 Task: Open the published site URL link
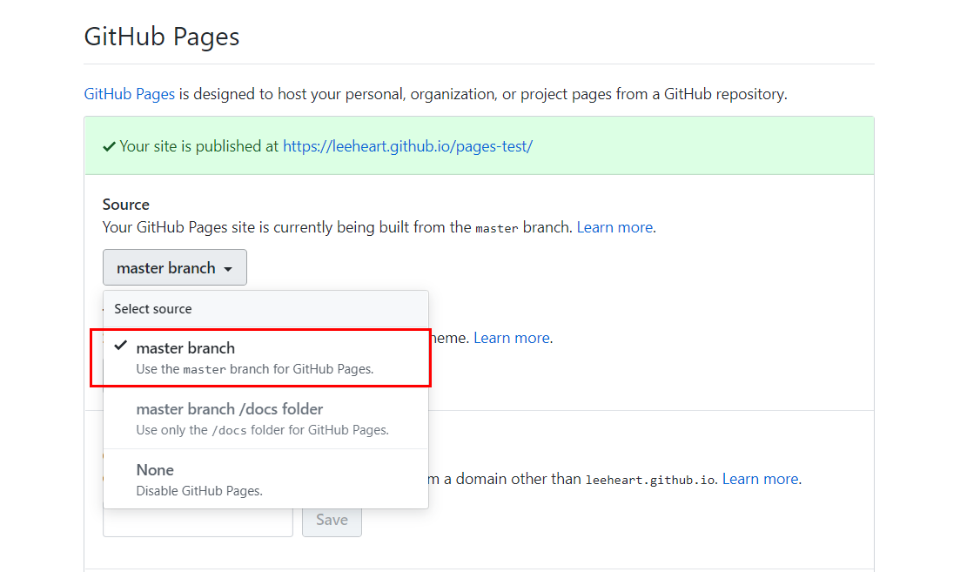(x=407, y=146)
